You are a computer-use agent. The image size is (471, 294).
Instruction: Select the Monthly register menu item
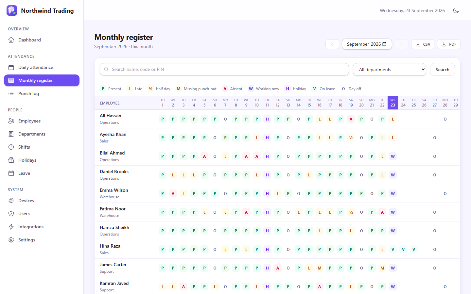click(42, 80)
